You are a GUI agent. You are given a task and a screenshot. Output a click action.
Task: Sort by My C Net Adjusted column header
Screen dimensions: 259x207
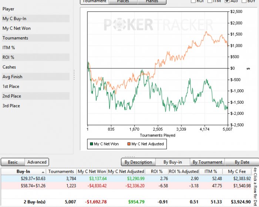coord(126,172)
